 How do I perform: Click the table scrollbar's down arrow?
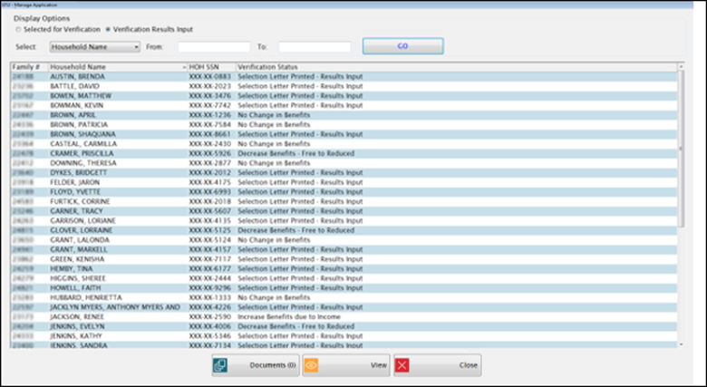(x=681, y=344)
